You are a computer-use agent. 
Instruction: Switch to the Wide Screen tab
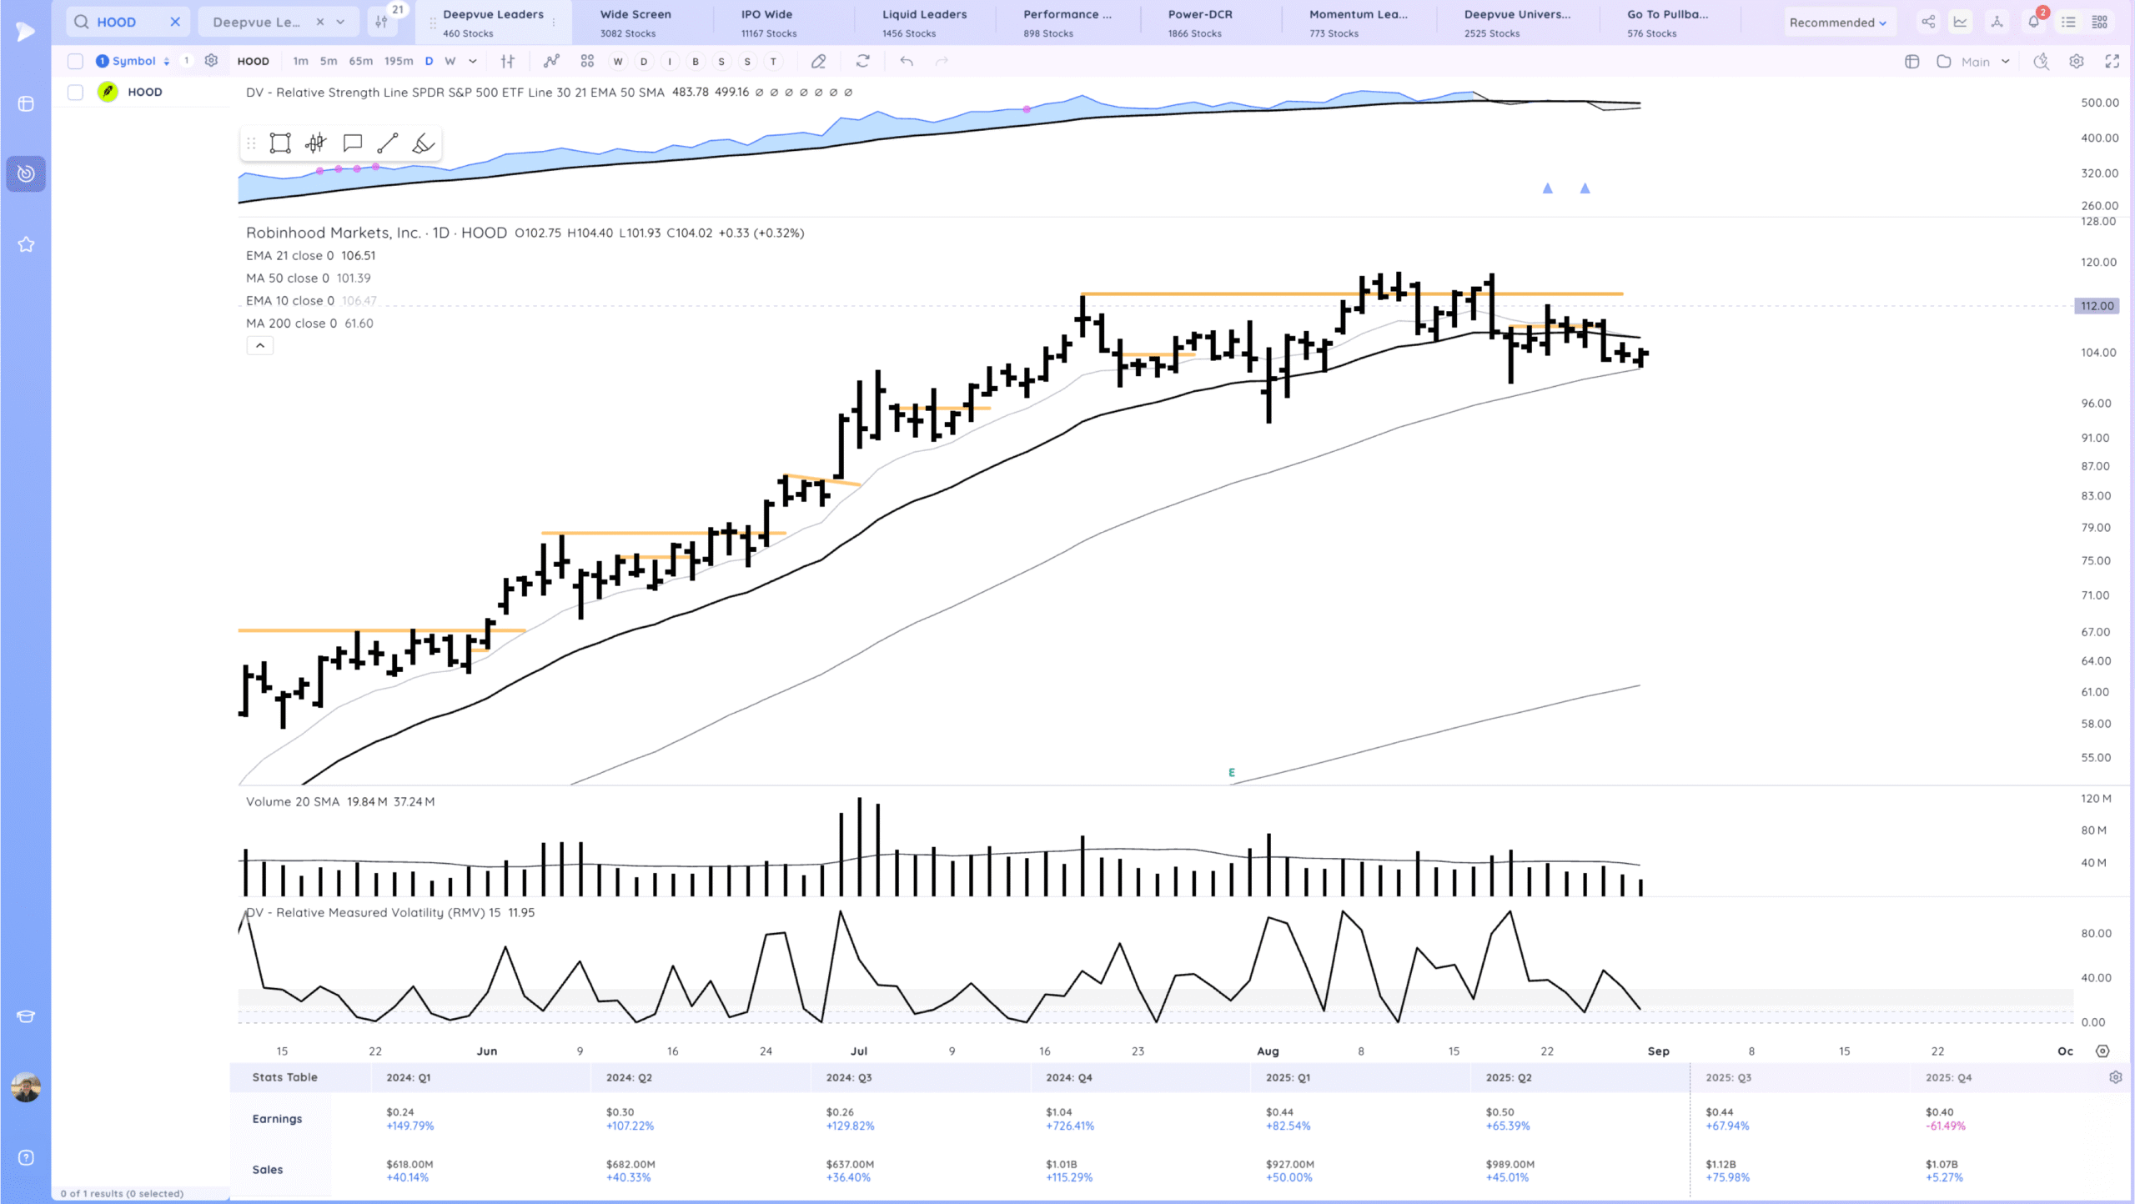pyautogui.click(x=635, y=23)
